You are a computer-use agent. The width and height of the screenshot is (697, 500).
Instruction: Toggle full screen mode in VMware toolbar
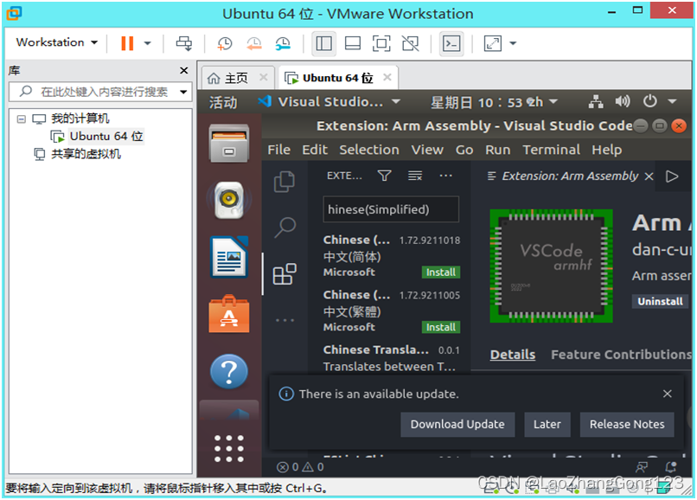(x=380, y=43)
